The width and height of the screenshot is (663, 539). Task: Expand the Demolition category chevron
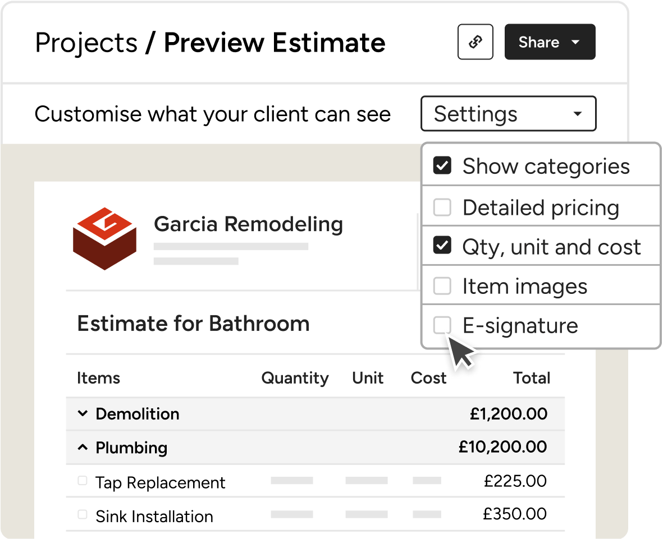[83, 413]
